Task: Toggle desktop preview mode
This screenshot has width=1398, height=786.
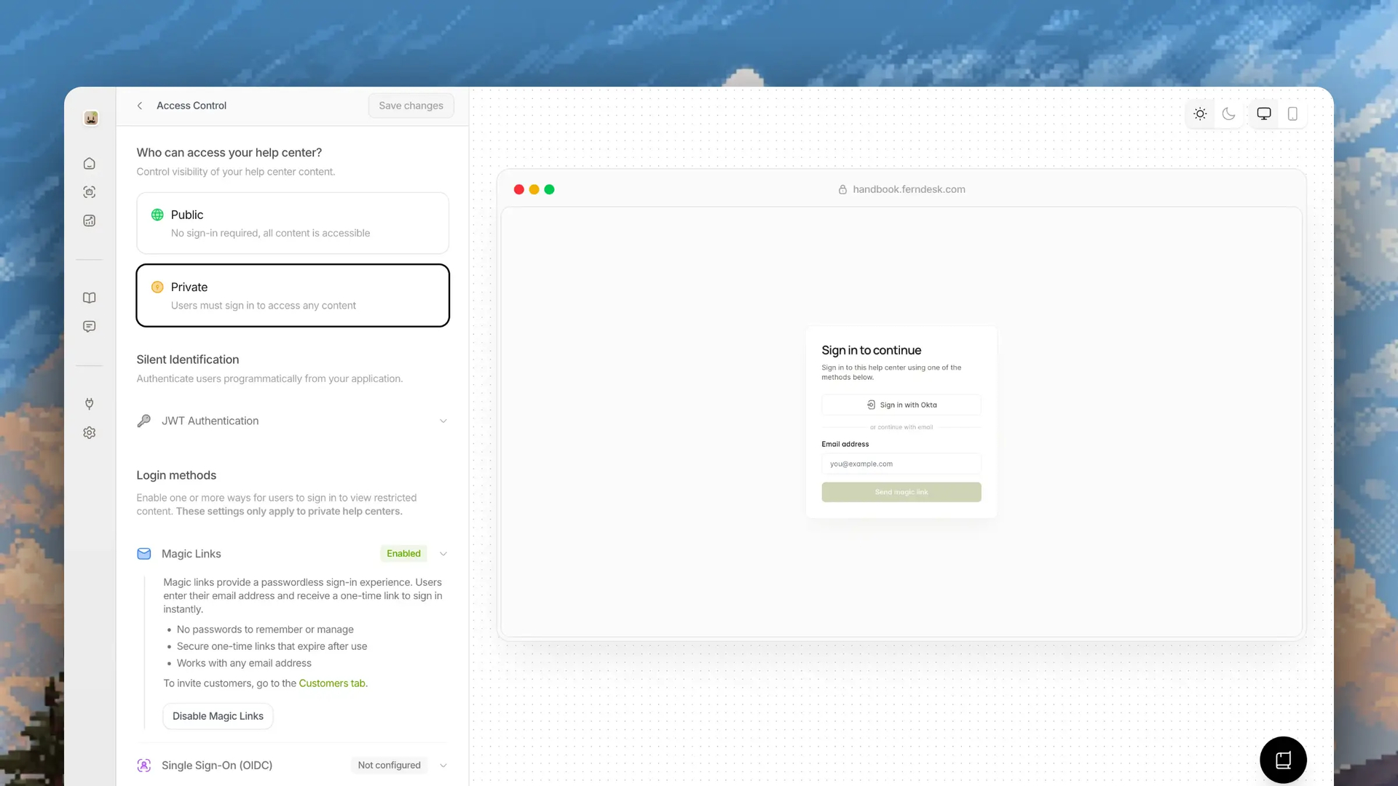Action: pyautogui.click(x=1263, y=114)
